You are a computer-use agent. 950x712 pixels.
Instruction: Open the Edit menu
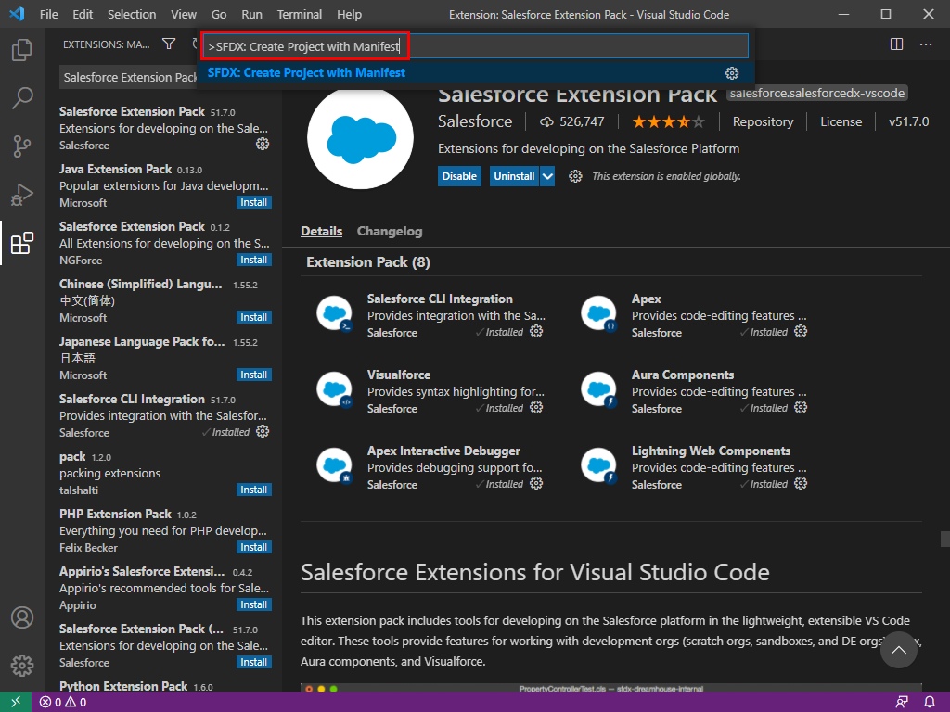click(83, 14)
